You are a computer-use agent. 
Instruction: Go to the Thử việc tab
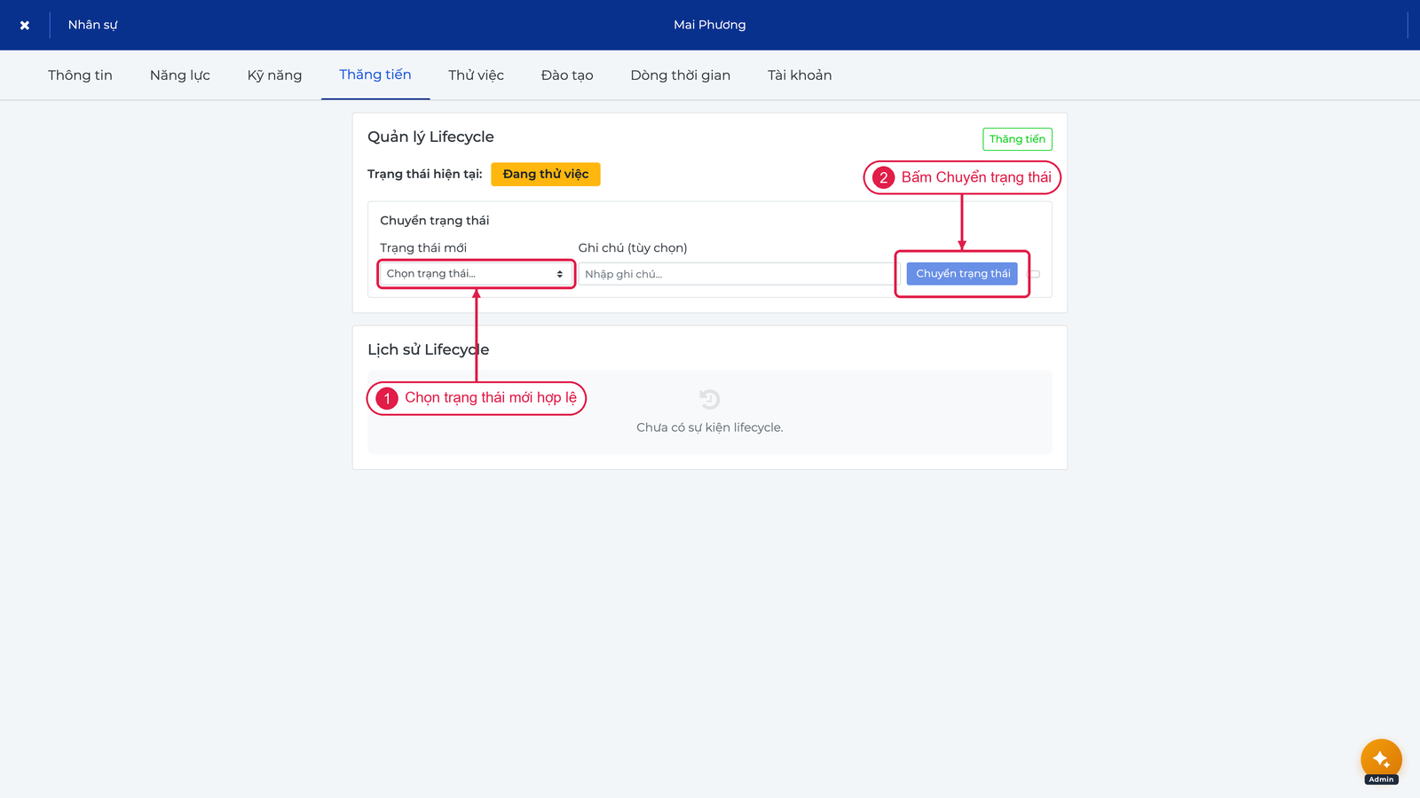[476, 75]
